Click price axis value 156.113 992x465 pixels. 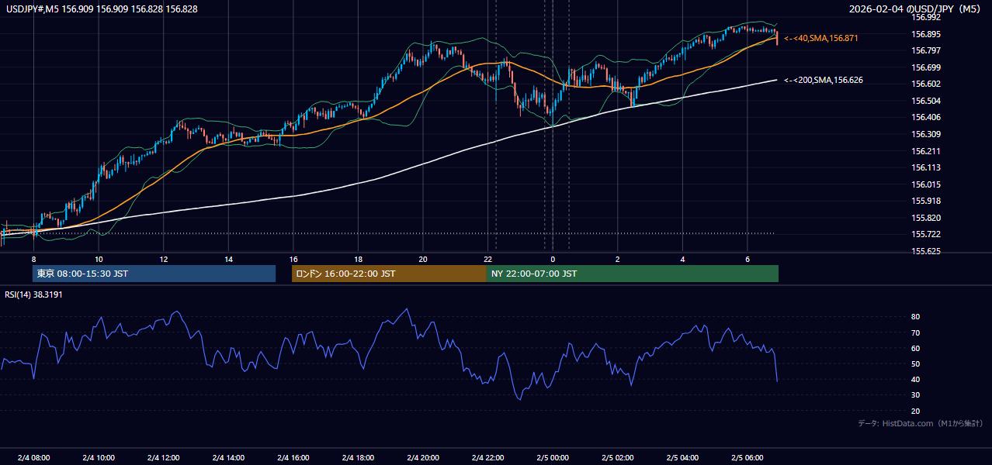coord(926,167)
